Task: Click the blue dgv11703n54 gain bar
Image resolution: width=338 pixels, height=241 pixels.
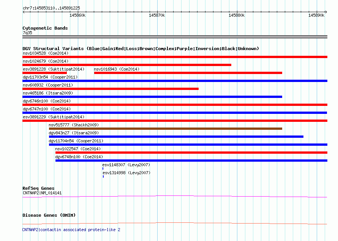Action: tap(175, 81)
